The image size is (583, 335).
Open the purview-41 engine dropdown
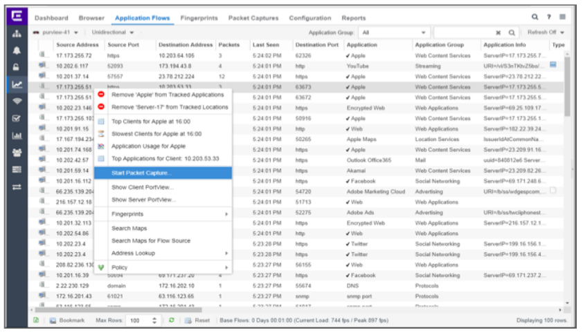tap(55, 32)
